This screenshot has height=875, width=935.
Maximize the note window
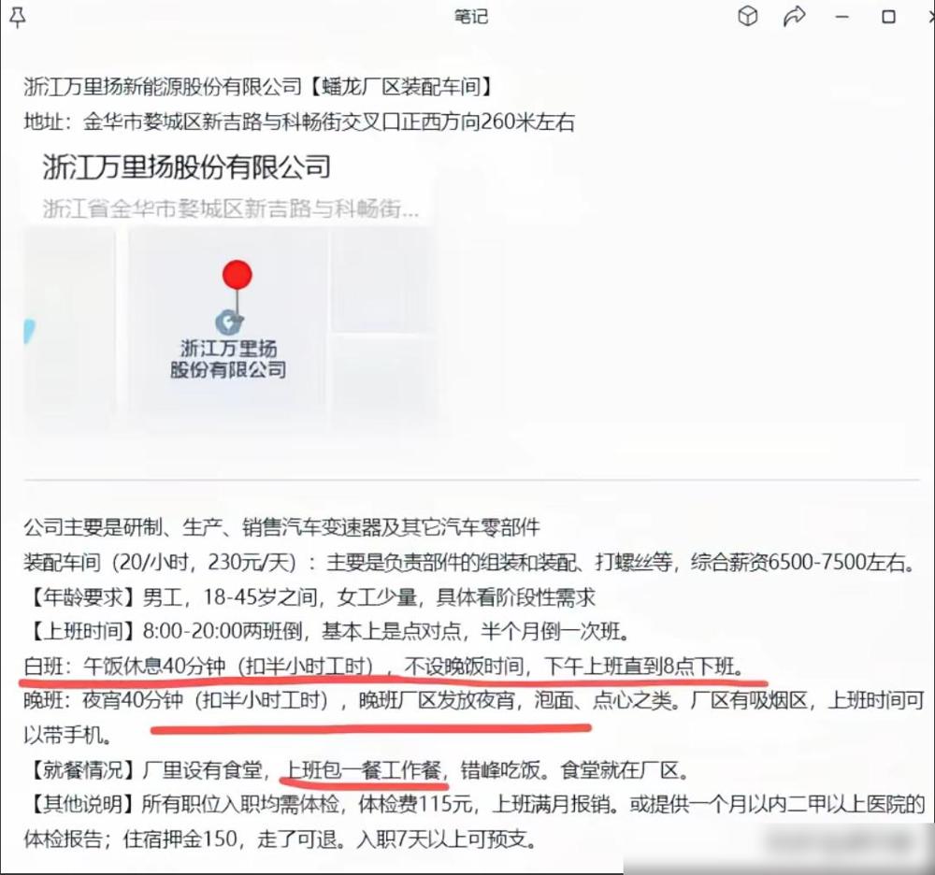pos(888,17)
